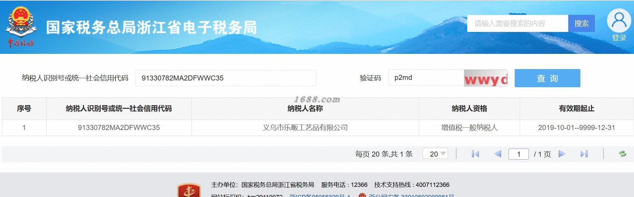
Task: Click the 纳税人资格 column header
Action: coord(469,108)
